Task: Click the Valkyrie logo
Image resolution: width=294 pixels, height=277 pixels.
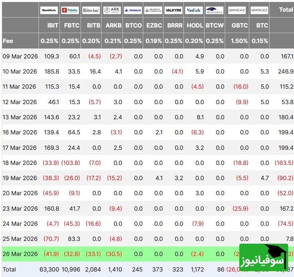Action: point(174,10)
